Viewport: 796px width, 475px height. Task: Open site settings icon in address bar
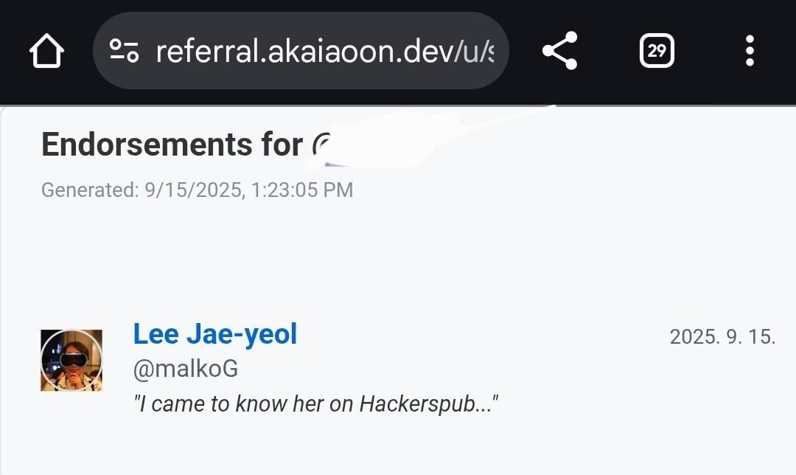[x=125, y=51]
